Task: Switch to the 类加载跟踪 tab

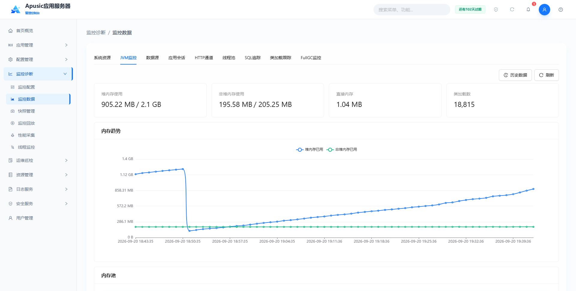Action: (x=280, y=58)
